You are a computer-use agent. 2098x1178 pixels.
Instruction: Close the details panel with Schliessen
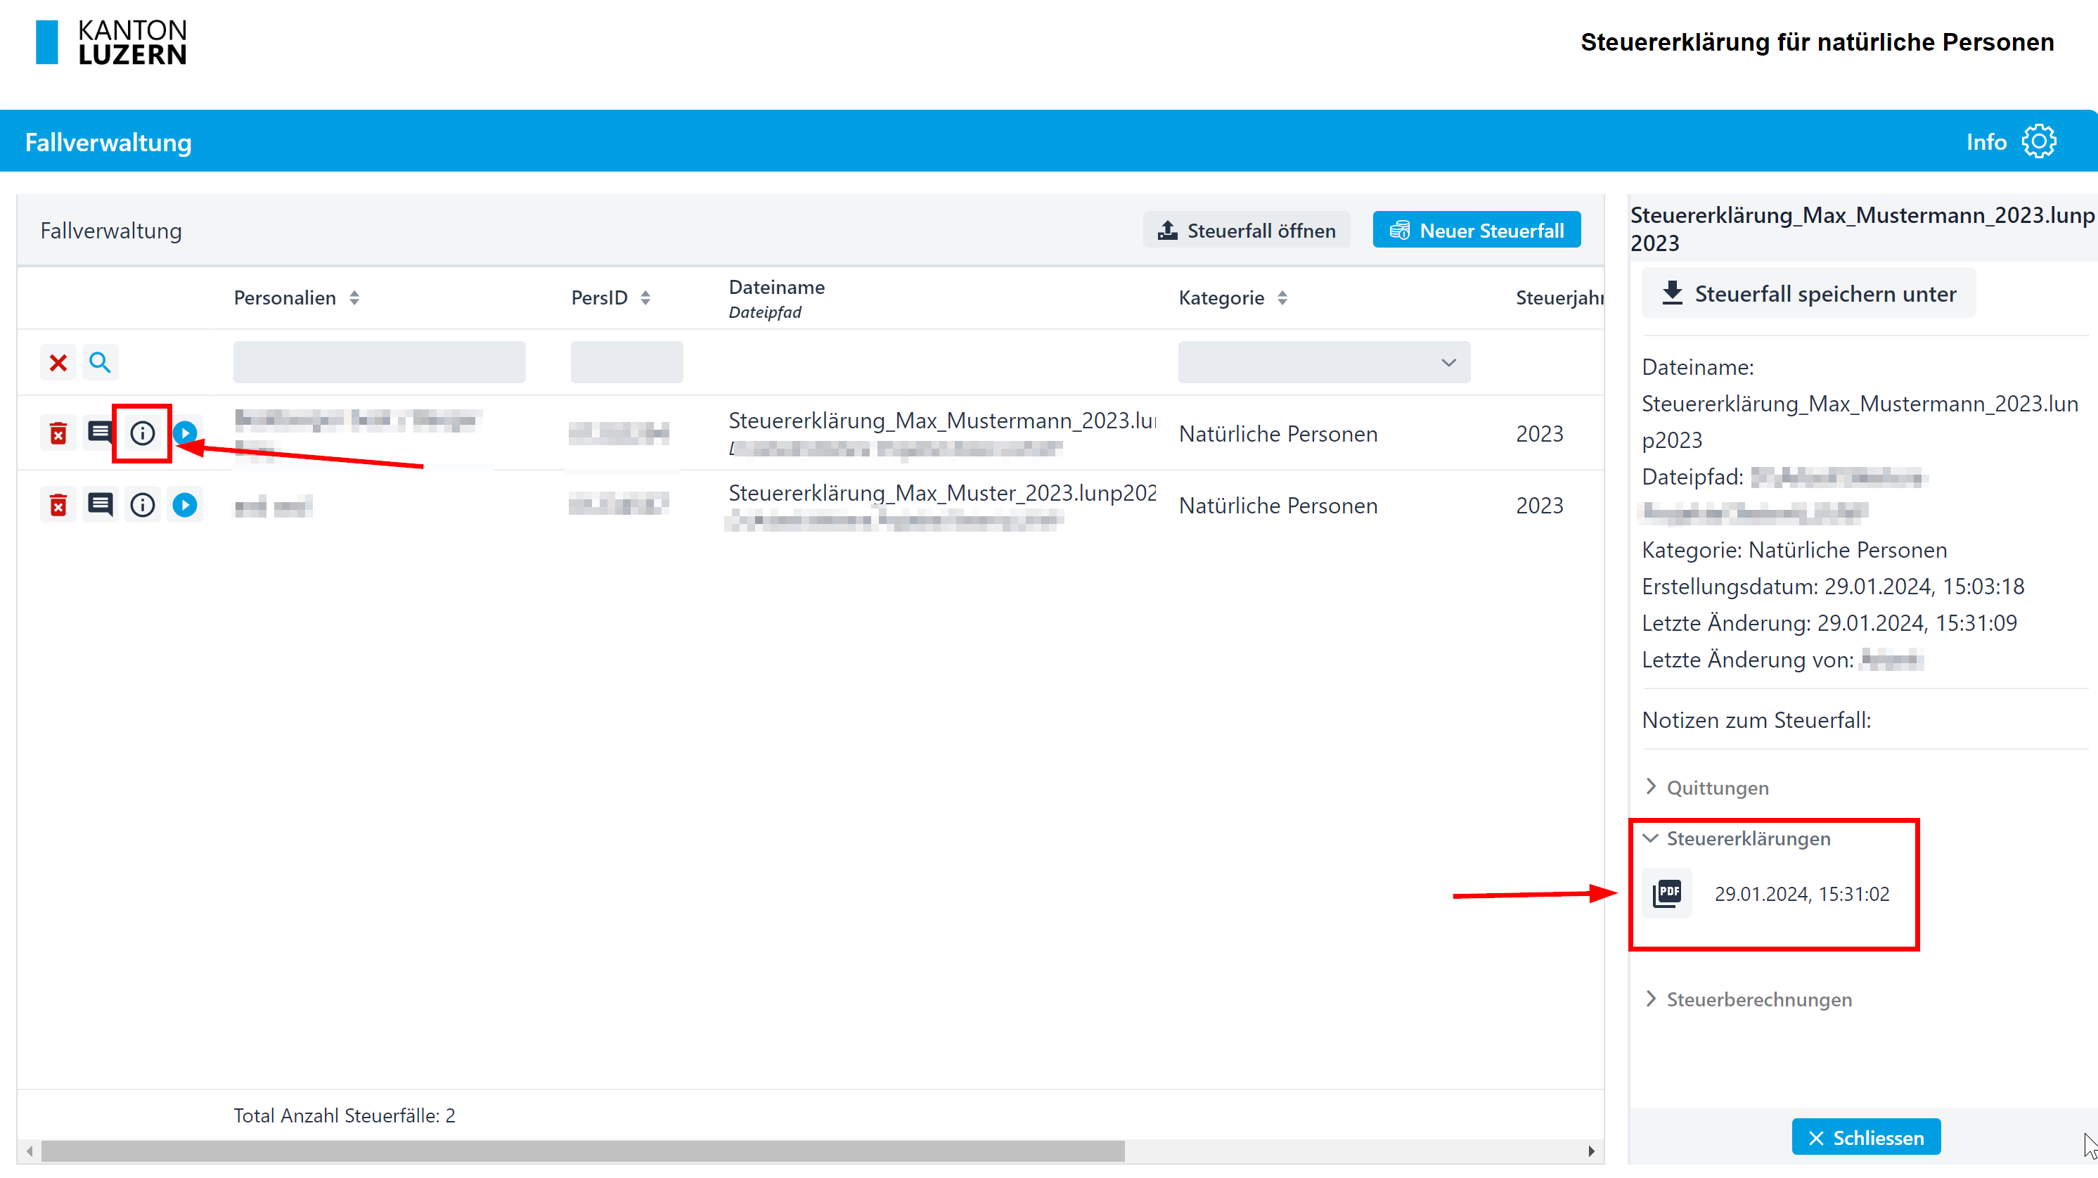tap(1865, 1137)
